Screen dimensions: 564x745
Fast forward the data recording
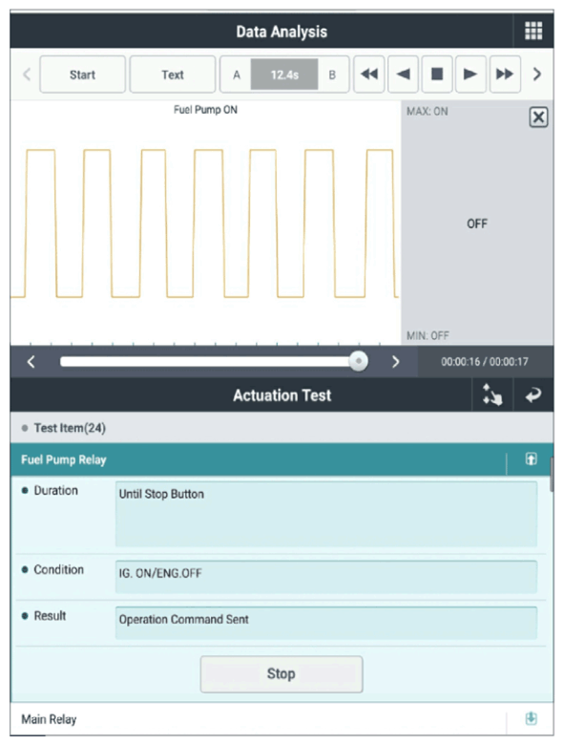pos(505,74)
